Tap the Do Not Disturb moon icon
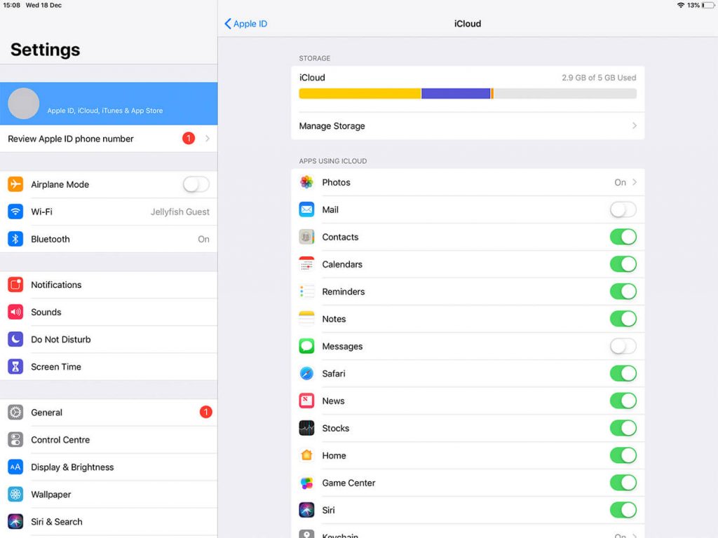This screenshot has height=538, width=718. click(x=15, y=340)
